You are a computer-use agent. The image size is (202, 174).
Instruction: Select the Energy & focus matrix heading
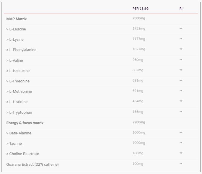[x=25, y=123]
